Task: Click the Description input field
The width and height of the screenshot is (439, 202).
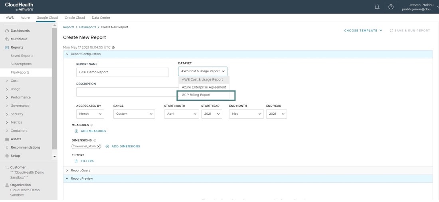Action: click(127, 92)
